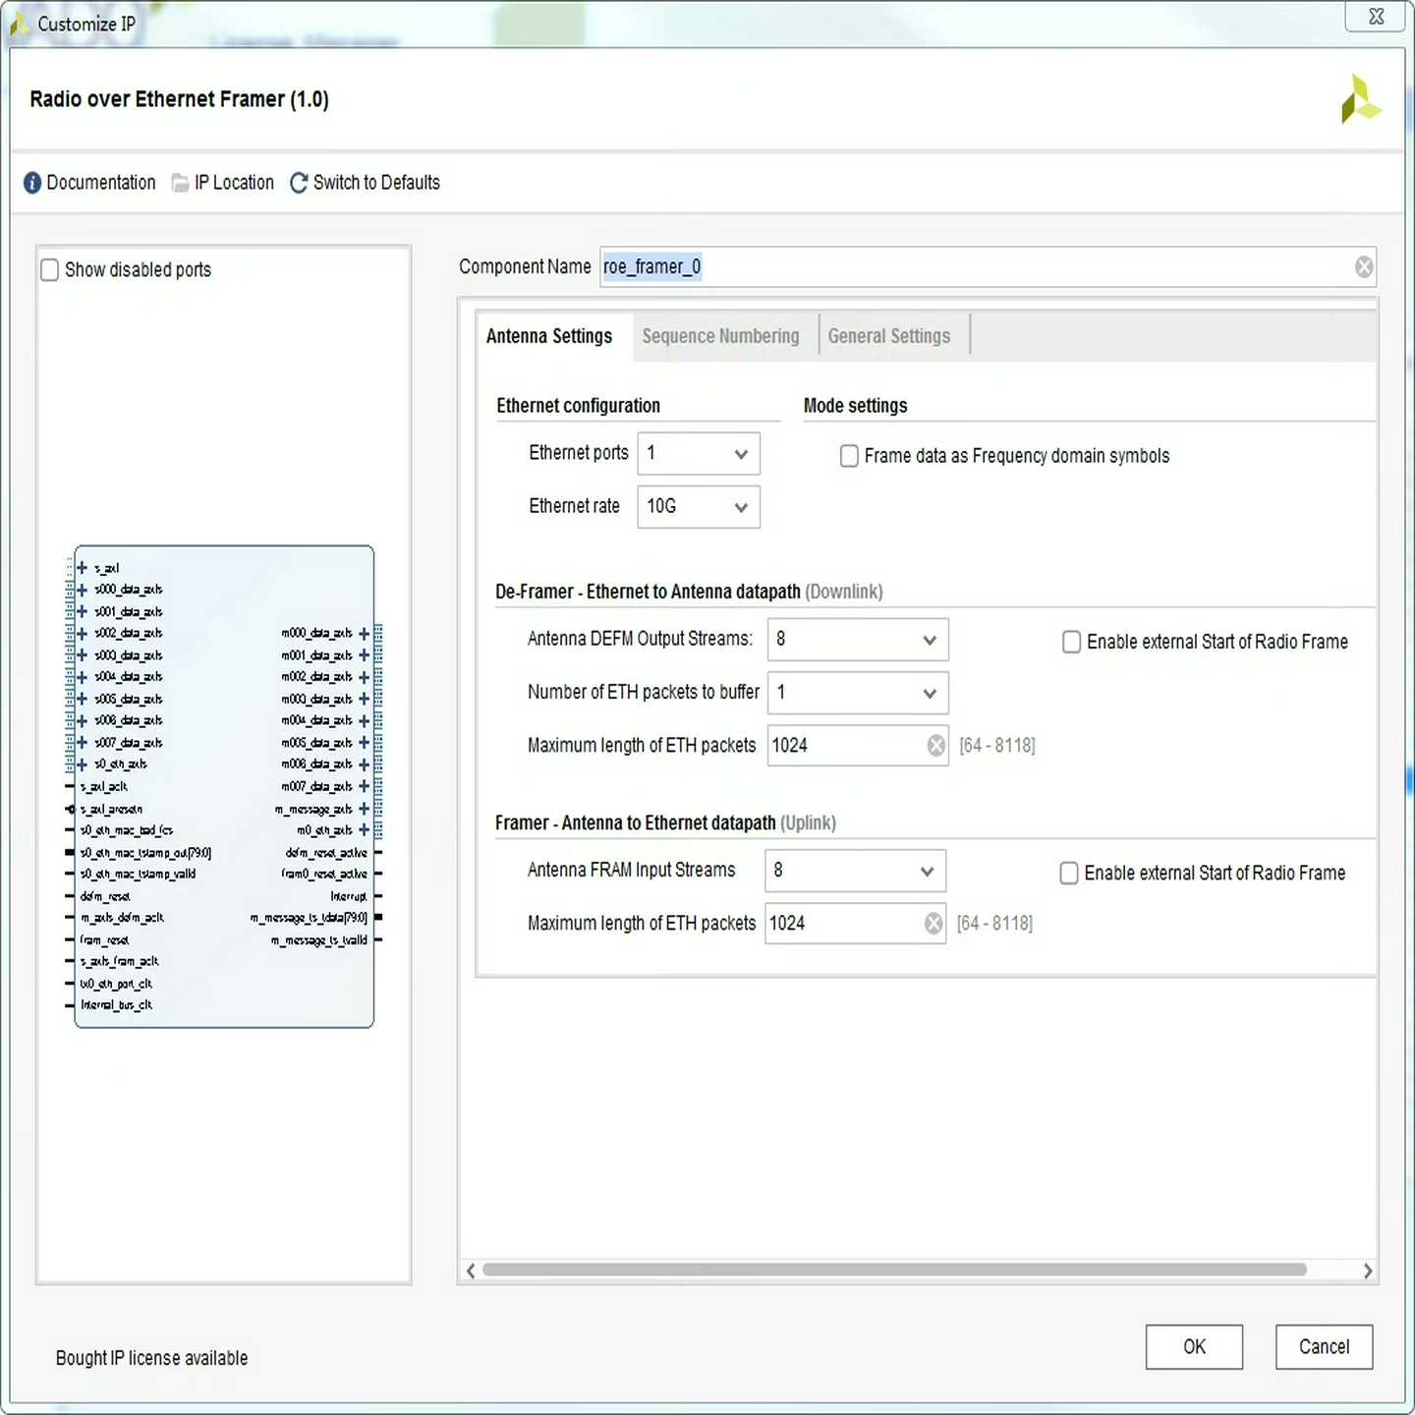Expand the m006_data_axis port plus icon
Screen dimensions: 1415x1415
pyautogui.click(x=365, y=764)
